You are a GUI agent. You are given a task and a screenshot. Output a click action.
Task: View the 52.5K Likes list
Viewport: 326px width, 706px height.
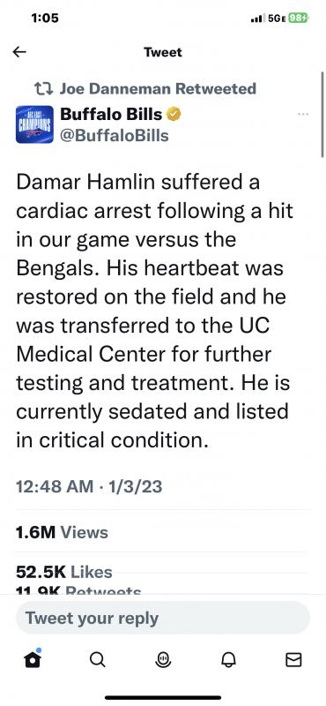tap(63, 572)
